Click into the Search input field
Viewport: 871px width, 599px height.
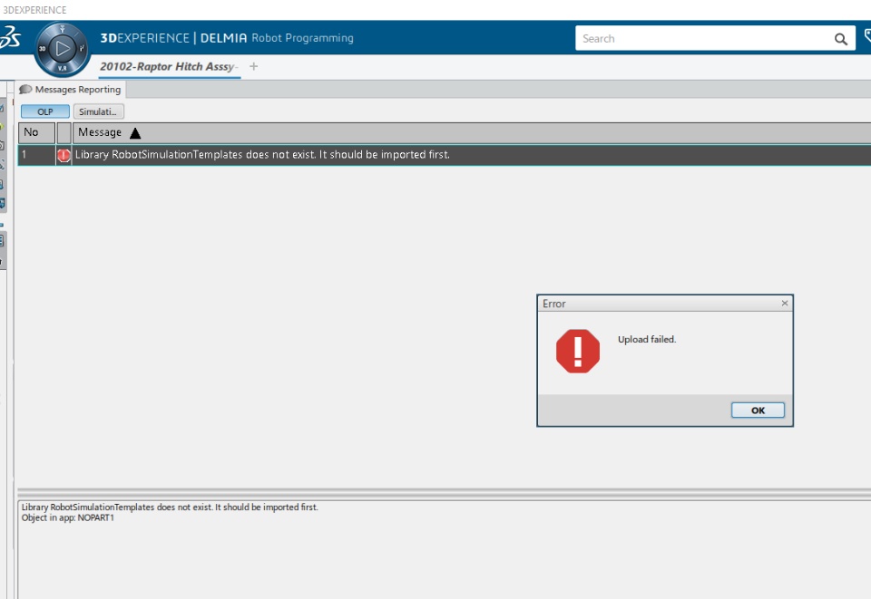[x=704, y=38]
